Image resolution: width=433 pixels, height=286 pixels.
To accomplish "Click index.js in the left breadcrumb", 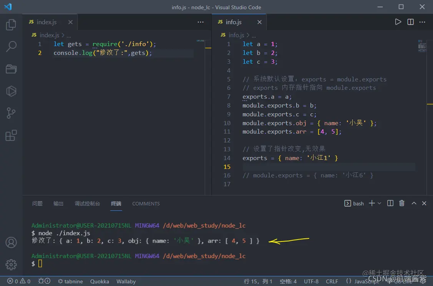I will 50,35.
